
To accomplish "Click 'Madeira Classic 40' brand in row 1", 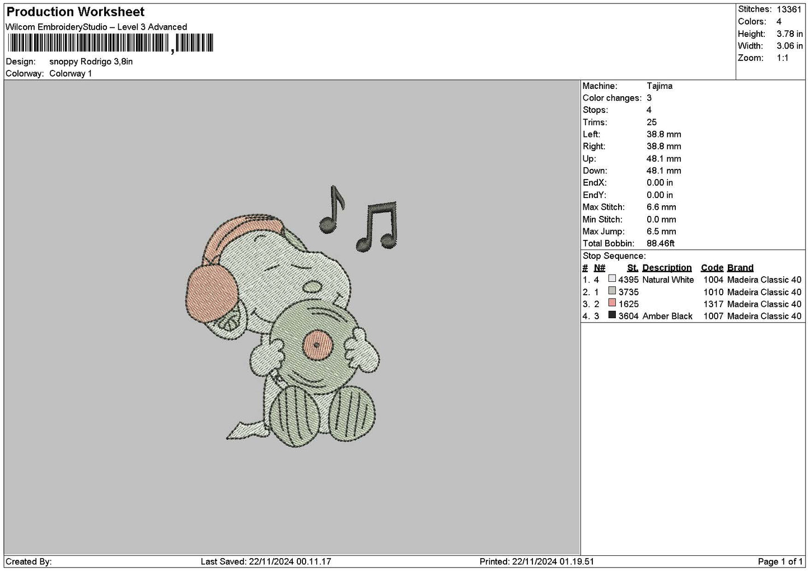I will click(764, 280).
